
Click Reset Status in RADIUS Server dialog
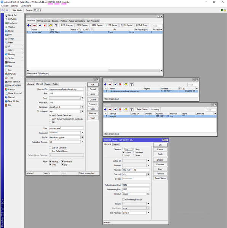click(160, 178)
